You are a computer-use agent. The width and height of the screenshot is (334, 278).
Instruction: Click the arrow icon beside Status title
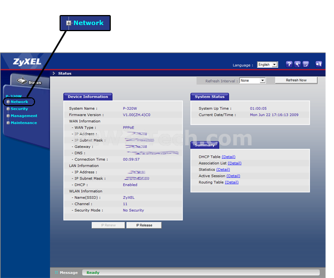pos(54,73)
